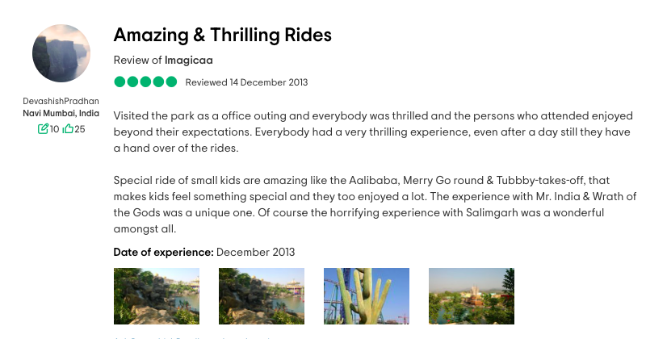Click the contributions pencil icon
This screenshot has height=339, width=646.
[43, 129]
